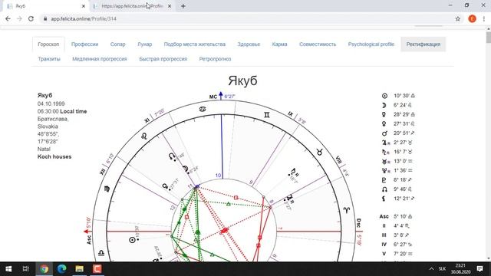Viewport: 491px width, 276px height.
Task: Open Подбор места жительства tab
Action: (x=194, y=44)
